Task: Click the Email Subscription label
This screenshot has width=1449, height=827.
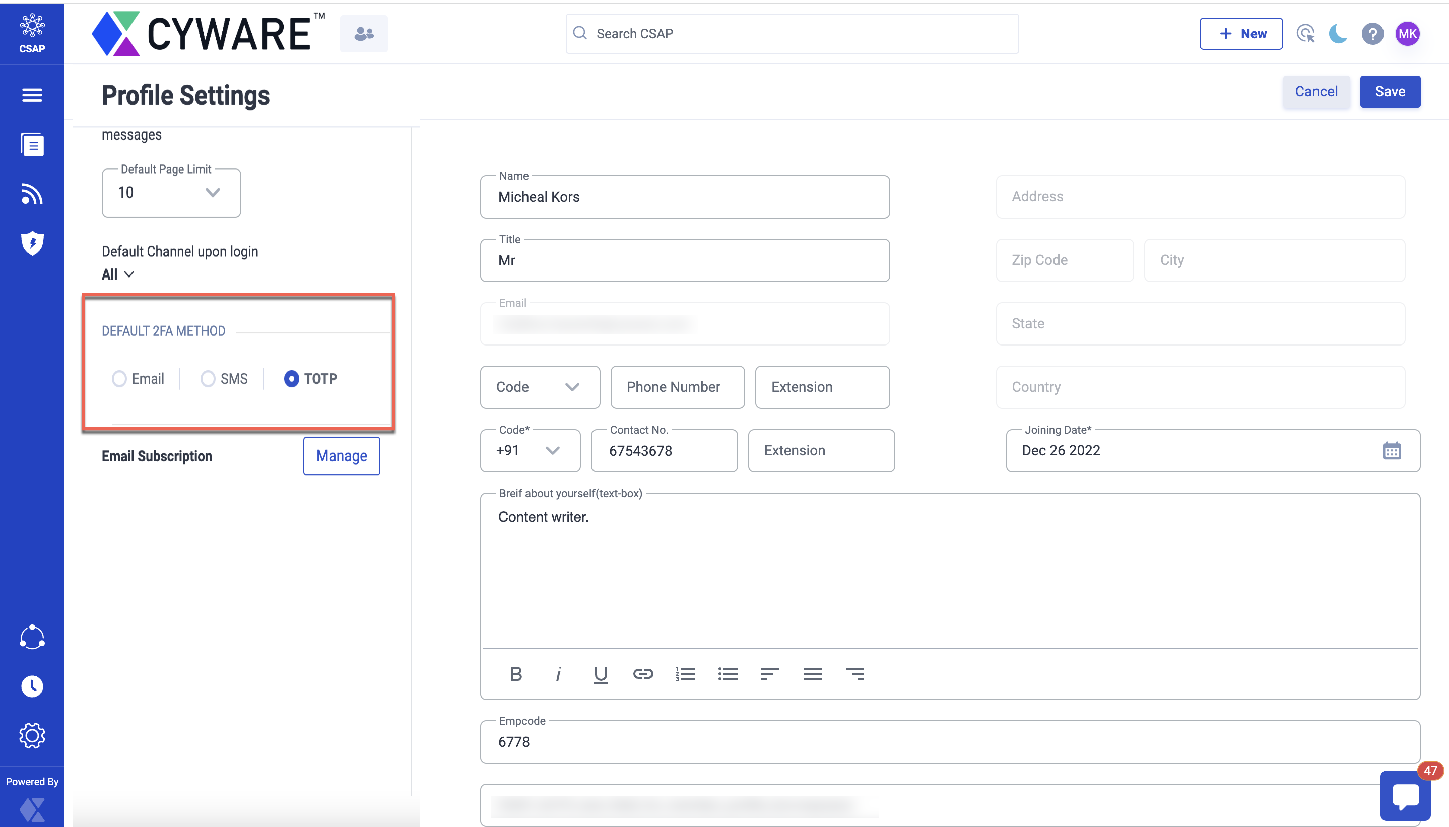Action: [157, 456]
